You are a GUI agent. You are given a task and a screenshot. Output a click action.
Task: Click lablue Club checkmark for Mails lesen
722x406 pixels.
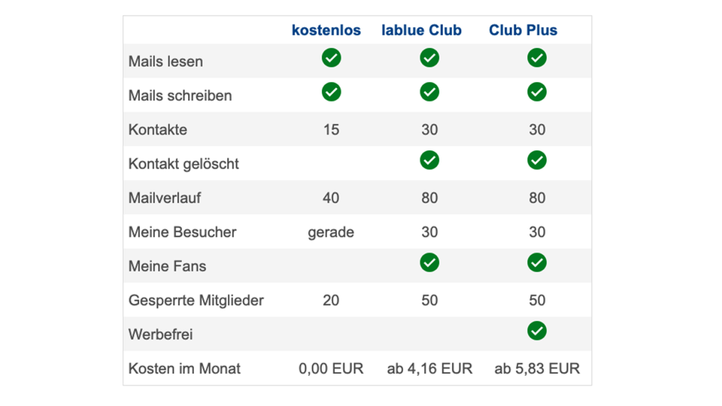pyautogui.click(x=429, y=58)
